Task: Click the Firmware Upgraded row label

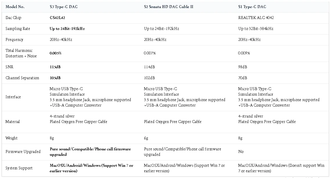Action: (23, 152)
